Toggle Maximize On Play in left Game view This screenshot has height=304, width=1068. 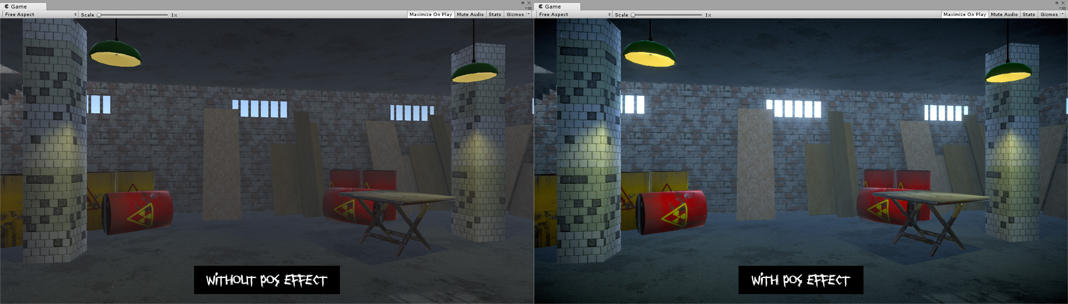[x=430, y=15]
